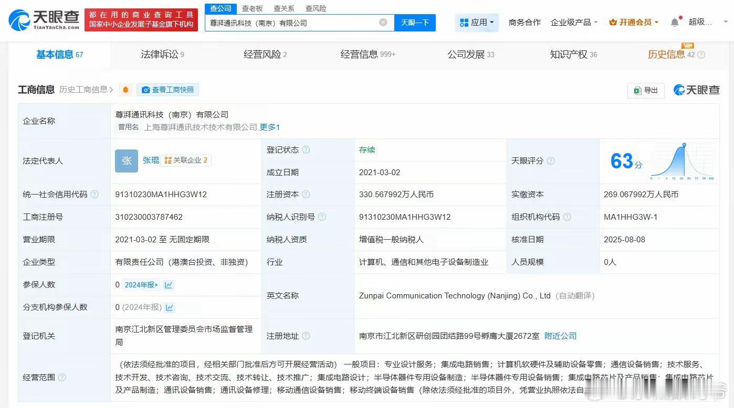Click the 天眼一下 search button
The image size is (734, 408).
click(415, 23)
